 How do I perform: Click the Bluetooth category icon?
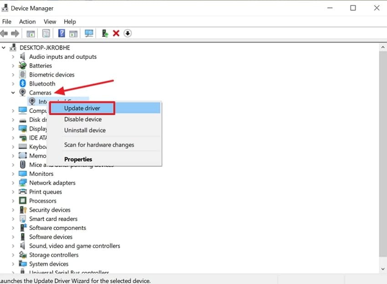[x=23, y=84]
